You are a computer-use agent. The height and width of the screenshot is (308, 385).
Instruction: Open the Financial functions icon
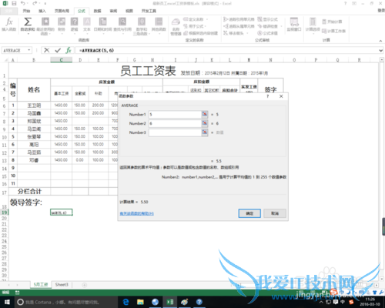[62, 25]
